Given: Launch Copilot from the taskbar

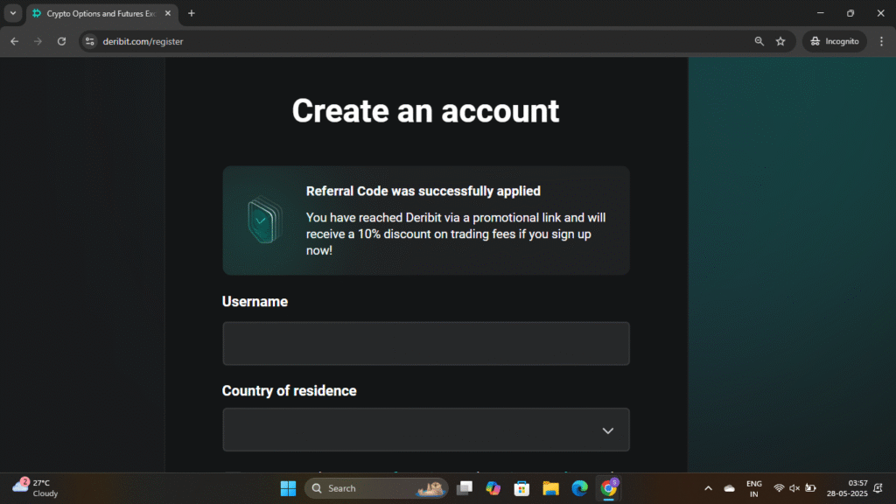Looking at the screenshot, I should click(x=493, y=488).
